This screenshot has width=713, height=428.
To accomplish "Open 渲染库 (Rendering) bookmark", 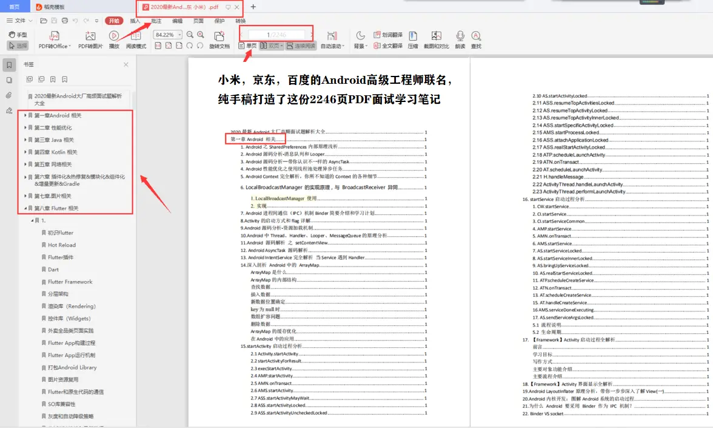I will (72, 307).
